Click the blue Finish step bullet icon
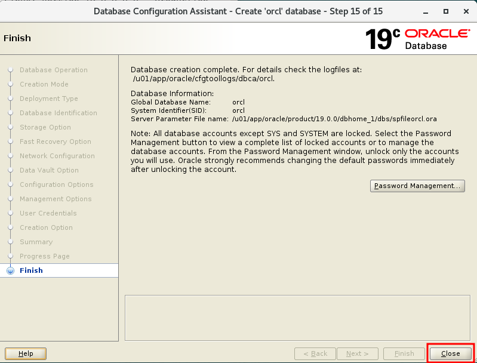 pos(10,270)
